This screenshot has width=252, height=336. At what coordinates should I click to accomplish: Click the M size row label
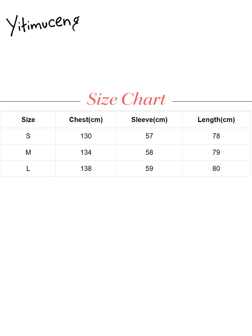click(x=28, y=153)
